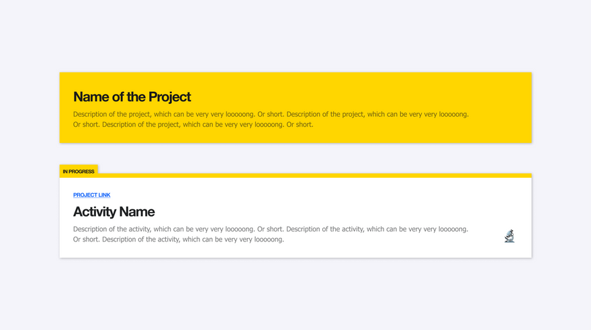Click the 'Name of the Project' heading
This screenshot has width=591, height=330.
[132, 97]
